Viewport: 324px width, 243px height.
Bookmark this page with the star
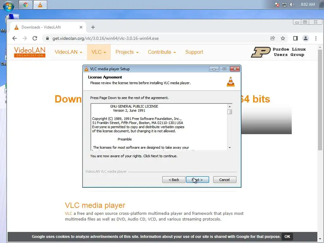point(283,38)
